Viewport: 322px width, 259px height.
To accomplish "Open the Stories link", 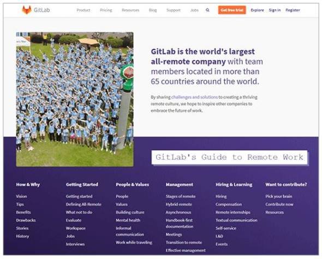I will click(x=22, y=228).
